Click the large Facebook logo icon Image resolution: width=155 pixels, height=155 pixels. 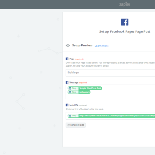pos(125,22)
